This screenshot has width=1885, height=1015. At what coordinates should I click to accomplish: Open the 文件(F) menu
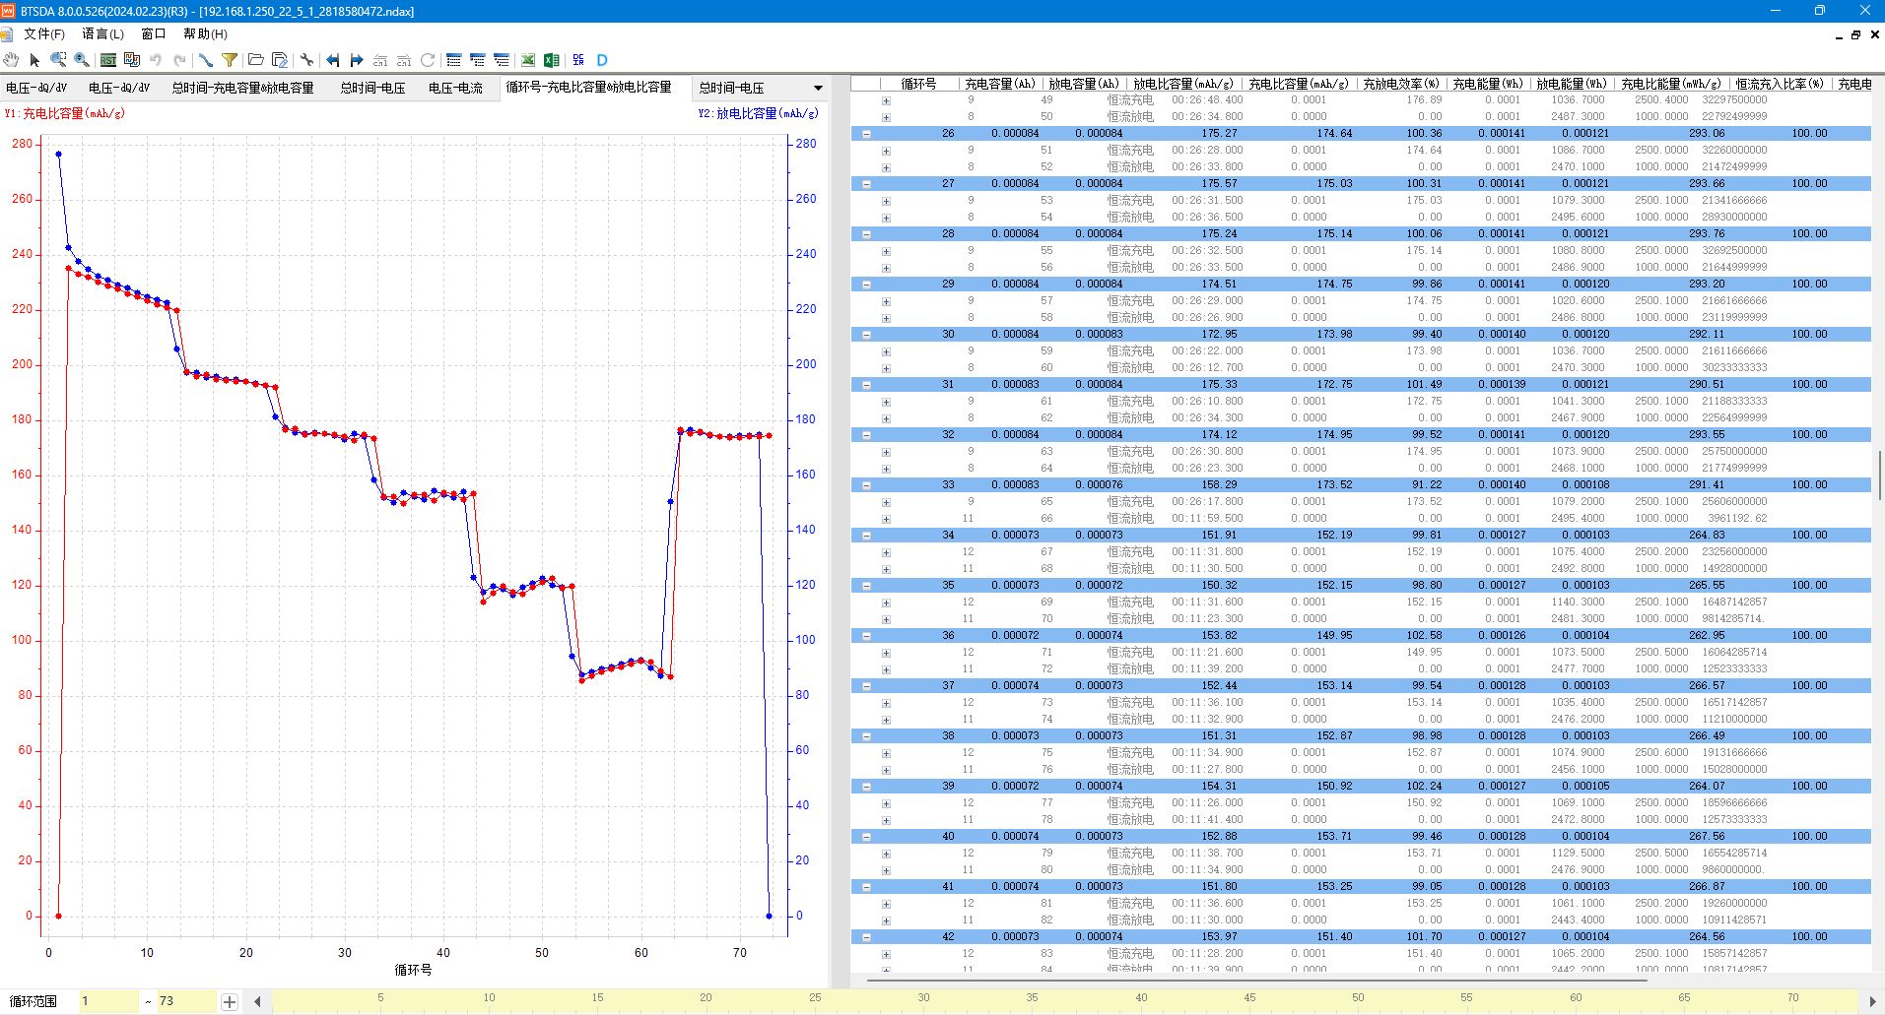(44, 34)
